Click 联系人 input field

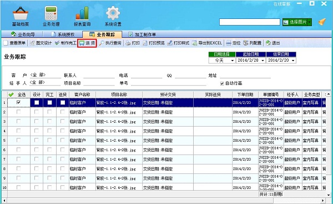(99, 75)
